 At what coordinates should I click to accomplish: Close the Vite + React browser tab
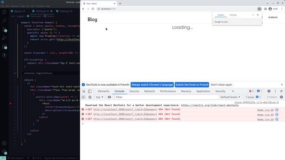tap(114, 4)
